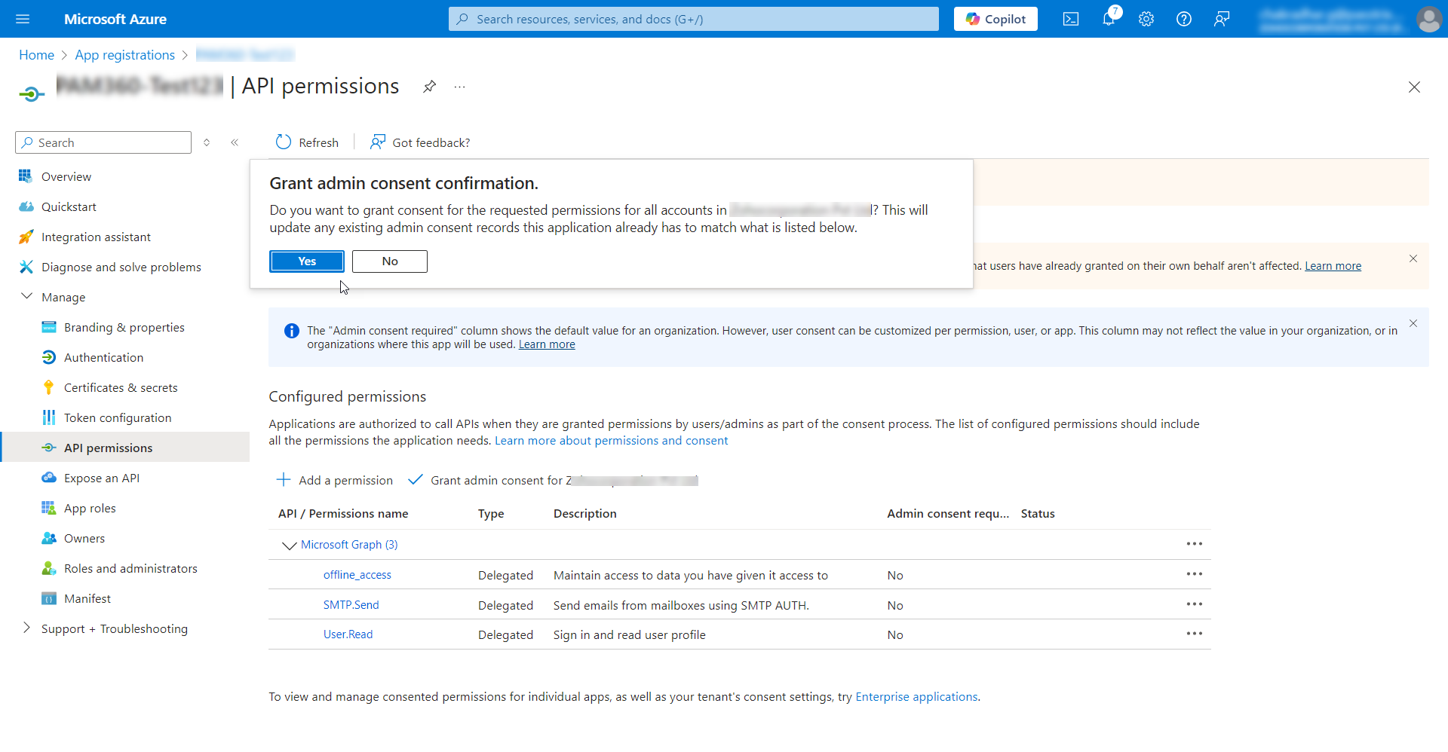The height and width of the screenshot is (752, 1448).
Task: Collapse the Manage section
Action: 27,297
